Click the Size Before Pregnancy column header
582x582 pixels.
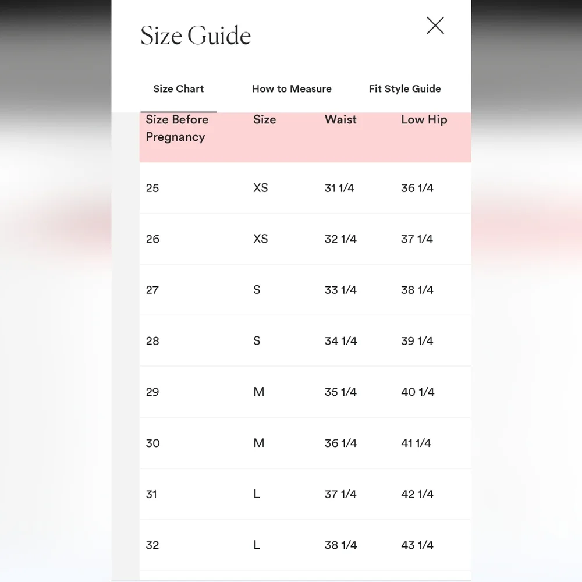[x=176, y=128]
